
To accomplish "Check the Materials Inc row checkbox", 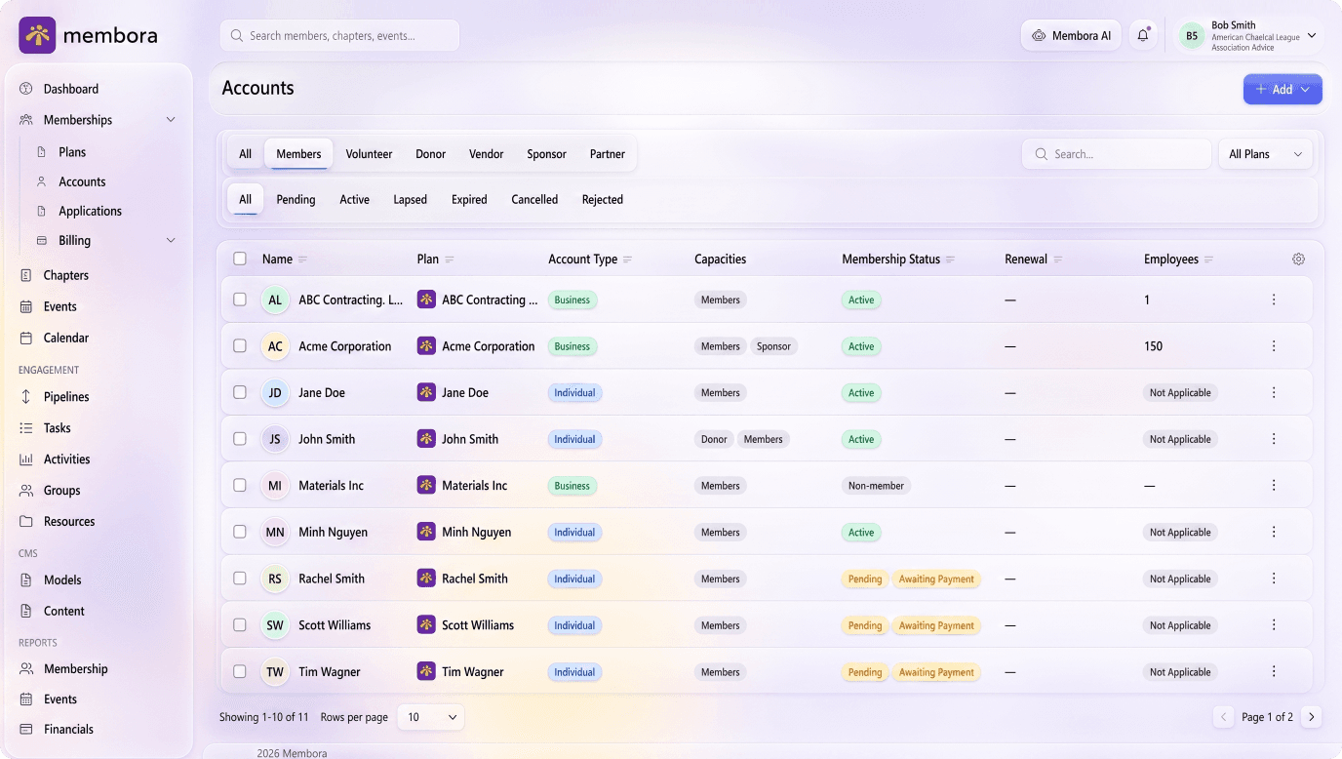I will tap(240, 485).
